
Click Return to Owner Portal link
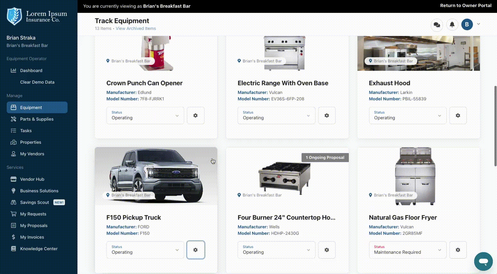[x=466, y=5]
